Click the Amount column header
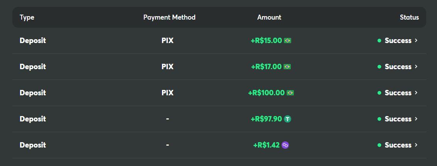The width and height of the screenshot is (437, 166). click(x=269, y=17)
